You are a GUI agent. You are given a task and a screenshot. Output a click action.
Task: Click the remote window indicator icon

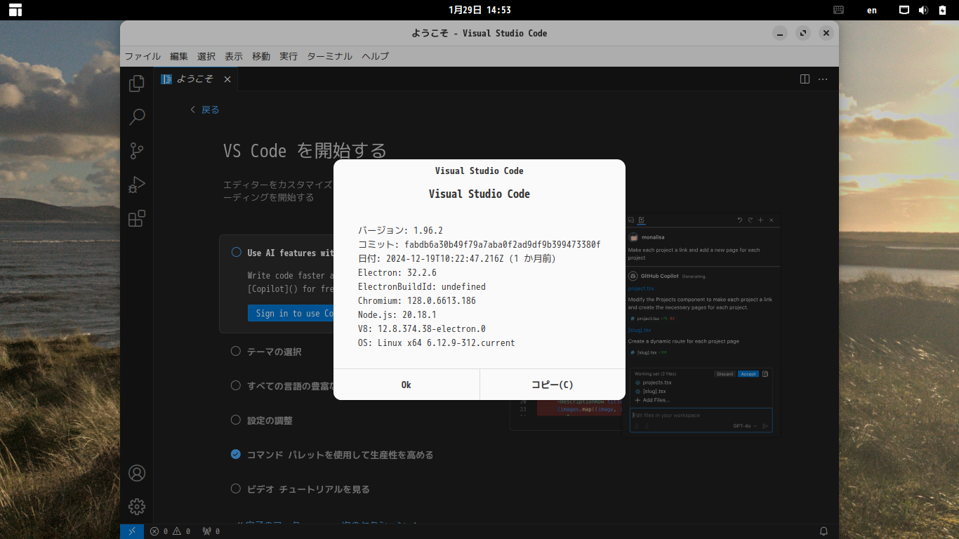(132, 531)
